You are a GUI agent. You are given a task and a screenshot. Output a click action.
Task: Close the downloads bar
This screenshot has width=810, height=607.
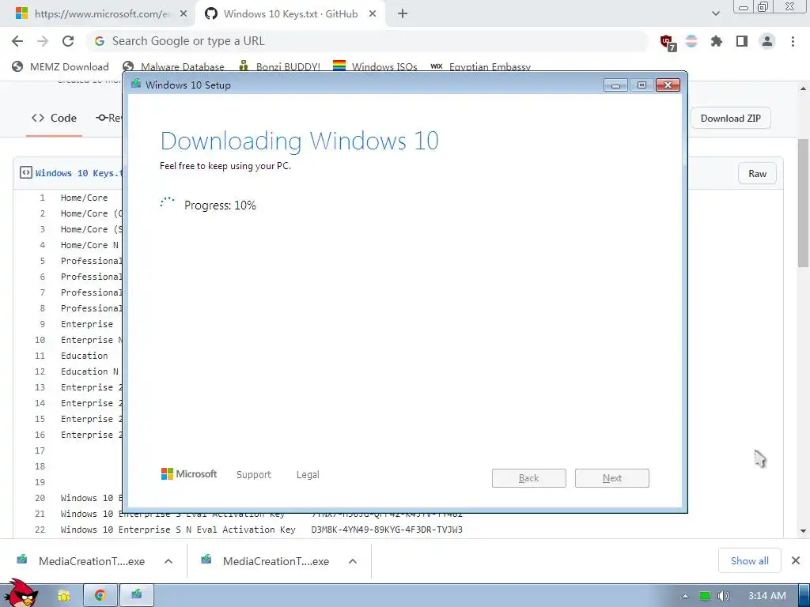click(796, 560)
